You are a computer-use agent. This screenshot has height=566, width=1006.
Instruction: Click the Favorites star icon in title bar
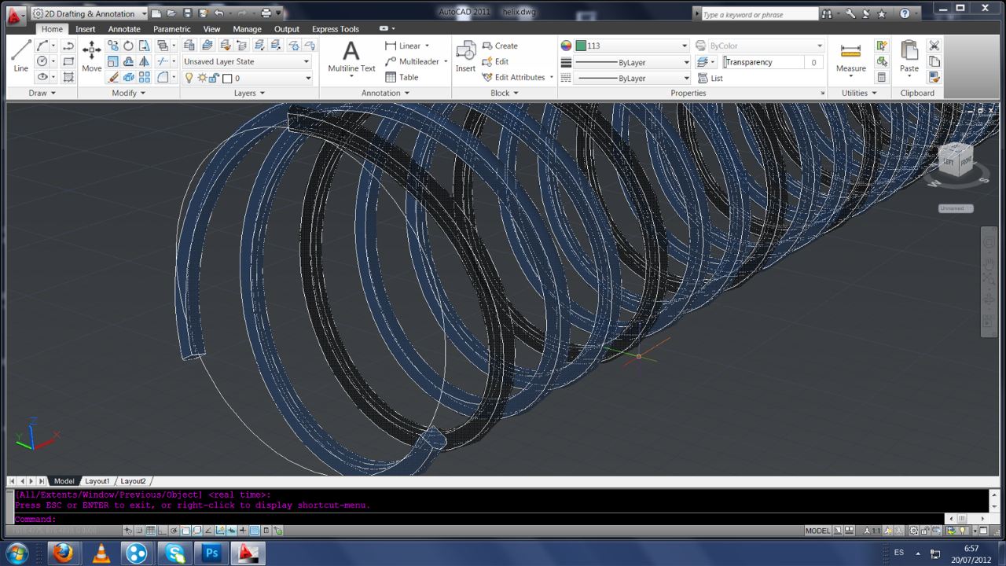tap(882, 13)
